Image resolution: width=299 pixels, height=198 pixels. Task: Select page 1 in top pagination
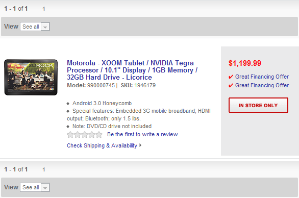[44, 9]
